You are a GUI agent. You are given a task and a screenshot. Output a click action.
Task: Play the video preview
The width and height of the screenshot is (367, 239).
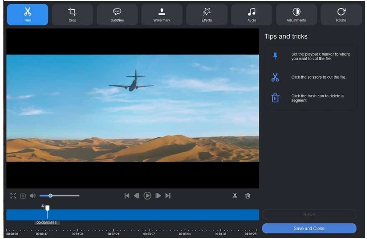tap(147, 196)
